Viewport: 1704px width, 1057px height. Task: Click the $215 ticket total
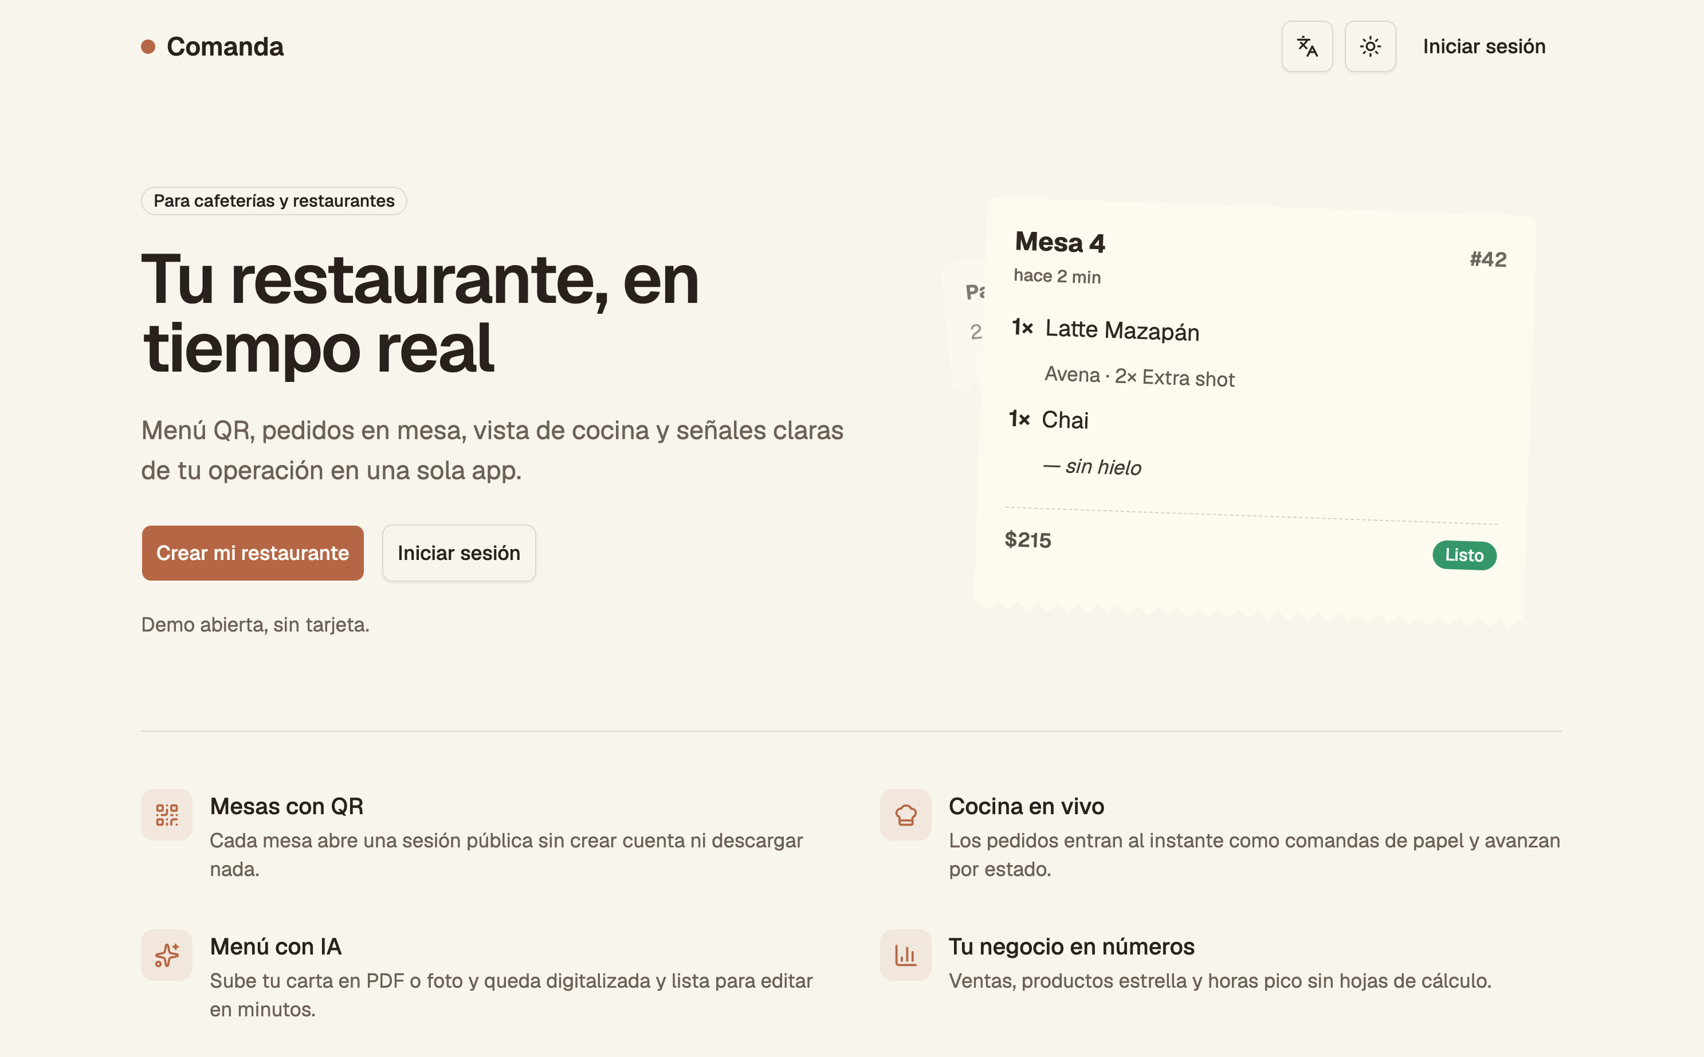tap(1027, 540)
